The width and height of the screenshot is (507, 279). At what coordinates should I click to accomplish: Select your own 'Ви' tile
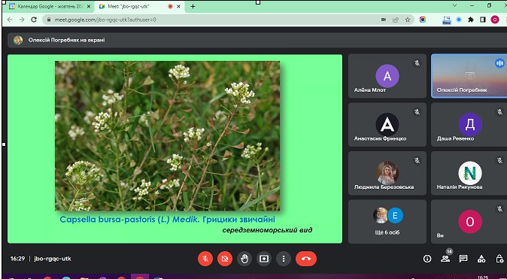[469, 221]
